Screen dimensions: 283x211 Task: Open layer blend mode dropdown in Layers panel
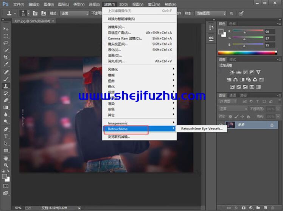pyautogui.click(x=233, y=109)
